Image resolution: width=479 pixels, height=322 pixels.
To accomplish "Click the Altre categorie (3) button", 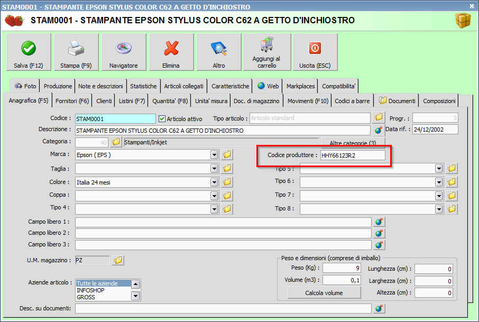I will tap(353, 143).
